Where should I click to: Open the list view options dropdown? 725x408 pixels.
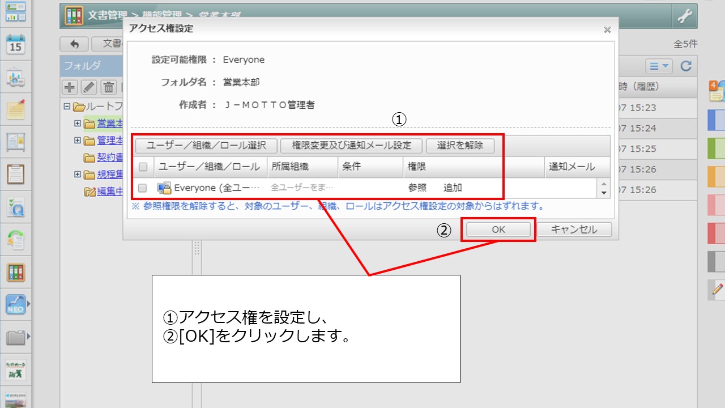pos(659,66)
